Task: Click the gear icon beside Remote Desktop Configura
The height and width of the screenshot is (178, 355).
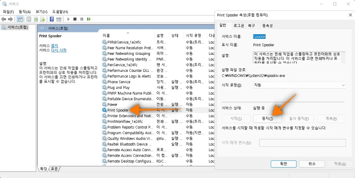Action: [x=104, y=161]
